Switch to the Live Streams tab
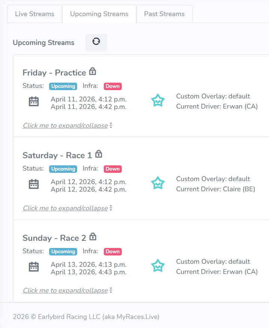The image size is (269, 328). click(x=34, y=14)
